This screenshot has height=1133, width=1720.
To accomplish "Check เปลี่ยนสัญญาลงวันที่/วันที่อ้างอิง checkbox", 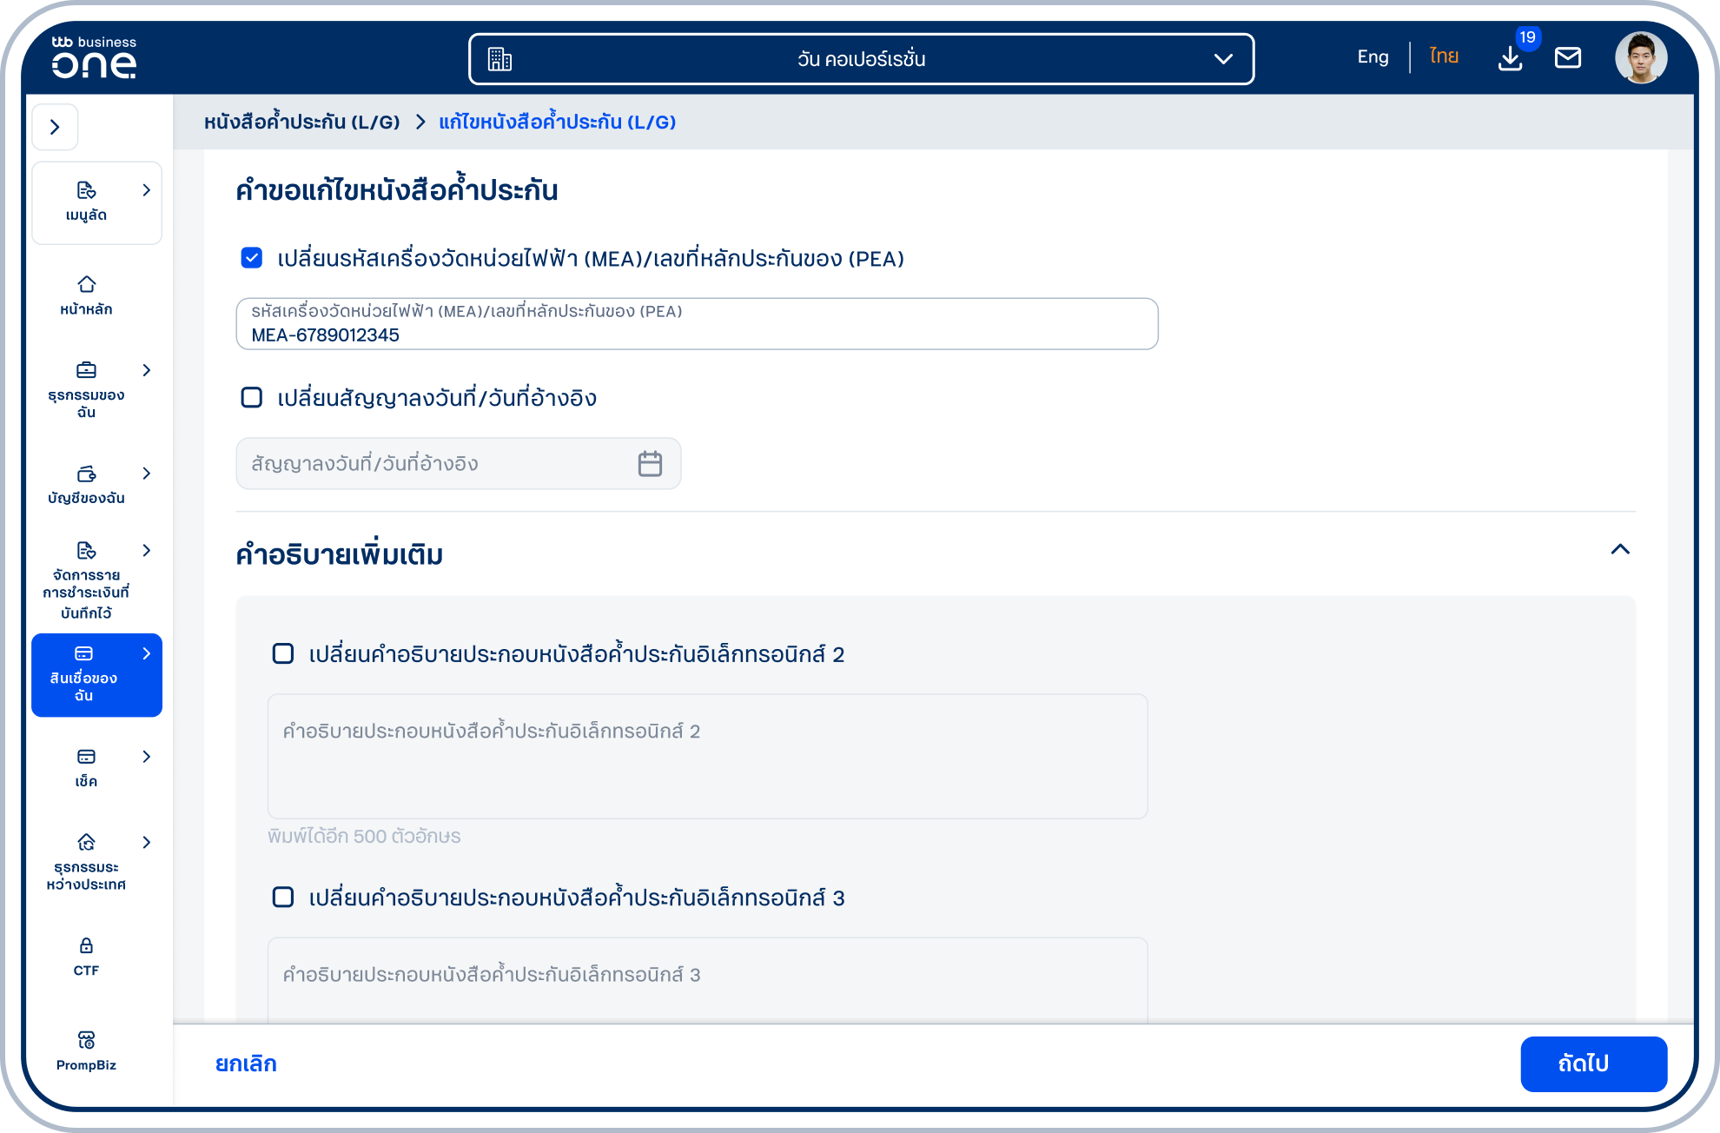I will [x=252, y=397].
